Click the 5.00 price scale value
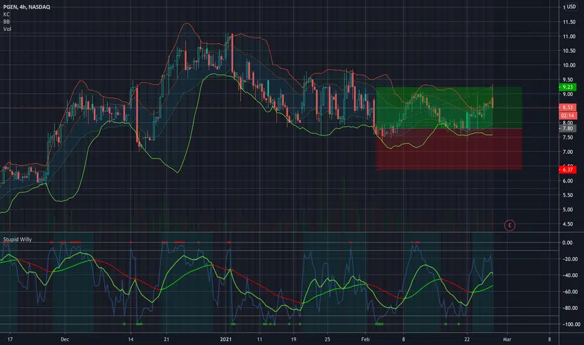The height and width of the screenshot is (345, 584). pyautogui.click(x=568, y=210)
